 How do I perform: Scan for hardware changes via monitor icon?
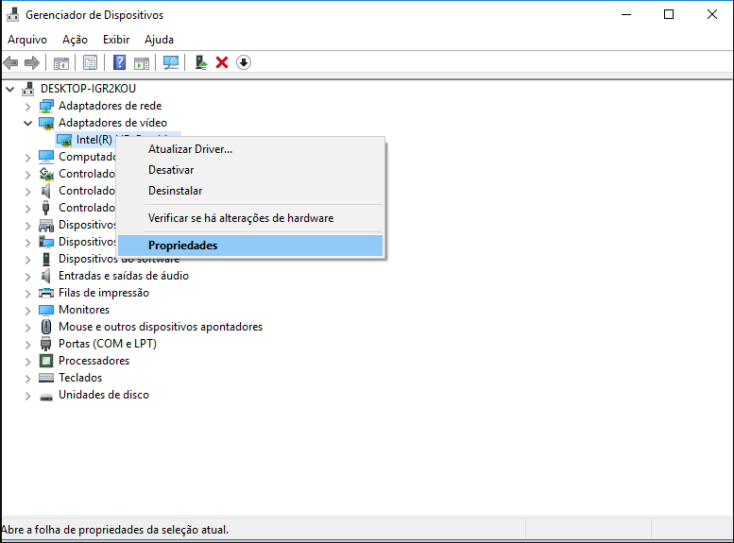click(x=171, y=62)
